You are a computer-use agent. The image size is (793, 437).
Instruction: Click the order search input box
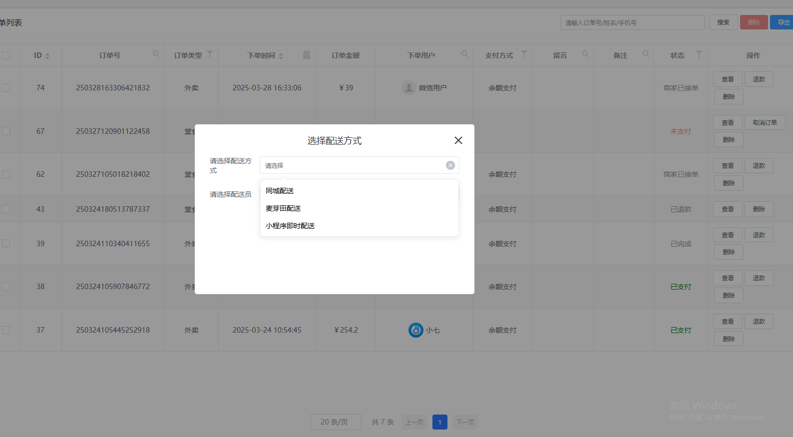(x=632, y=22)
